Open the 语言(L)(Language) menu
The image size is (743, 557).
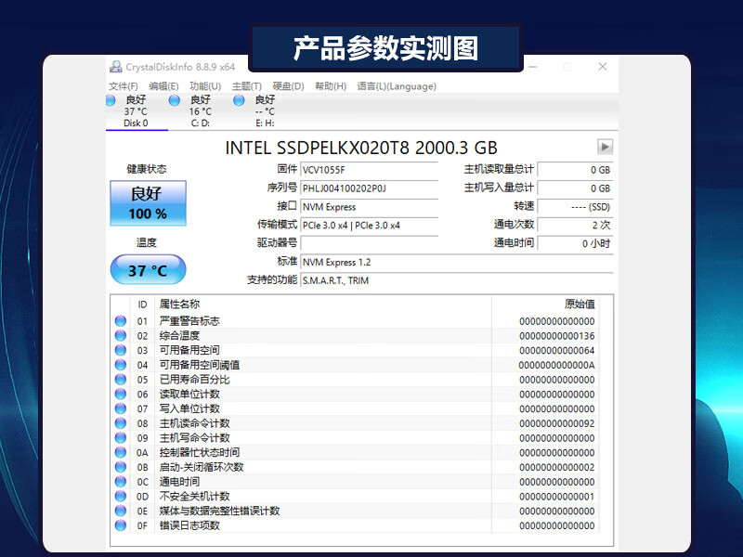click(x=397, y=86)
